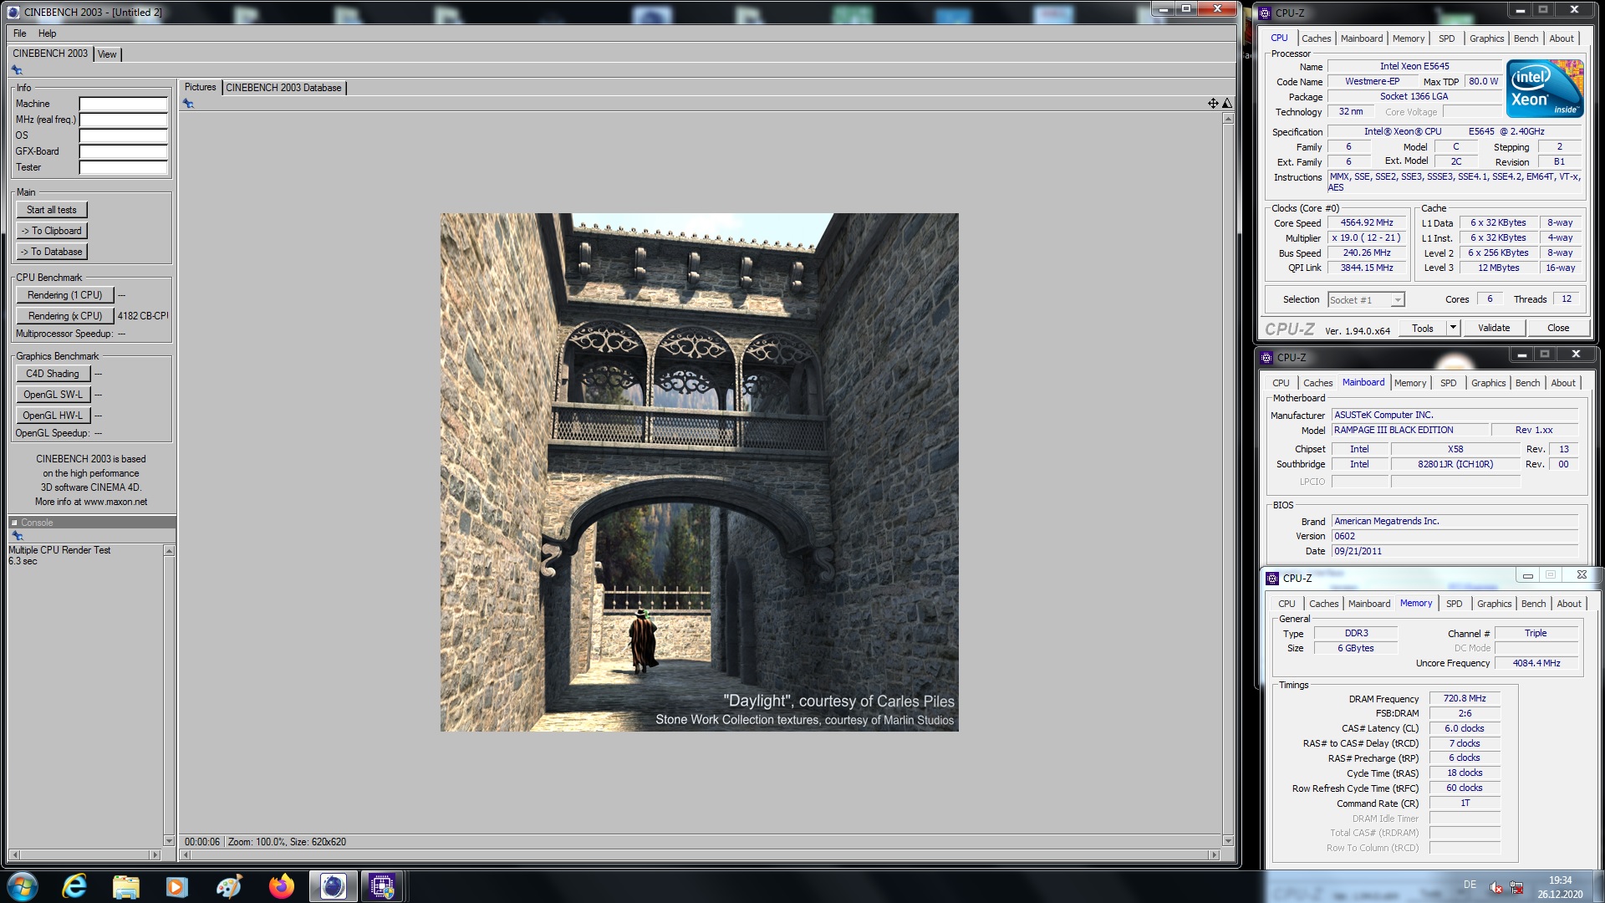Image resolution: width=1605 pixels, height=903 pixels.
Task: Open About tab in Memory CPU-Z window
Action: click(x=1568, y=604)
